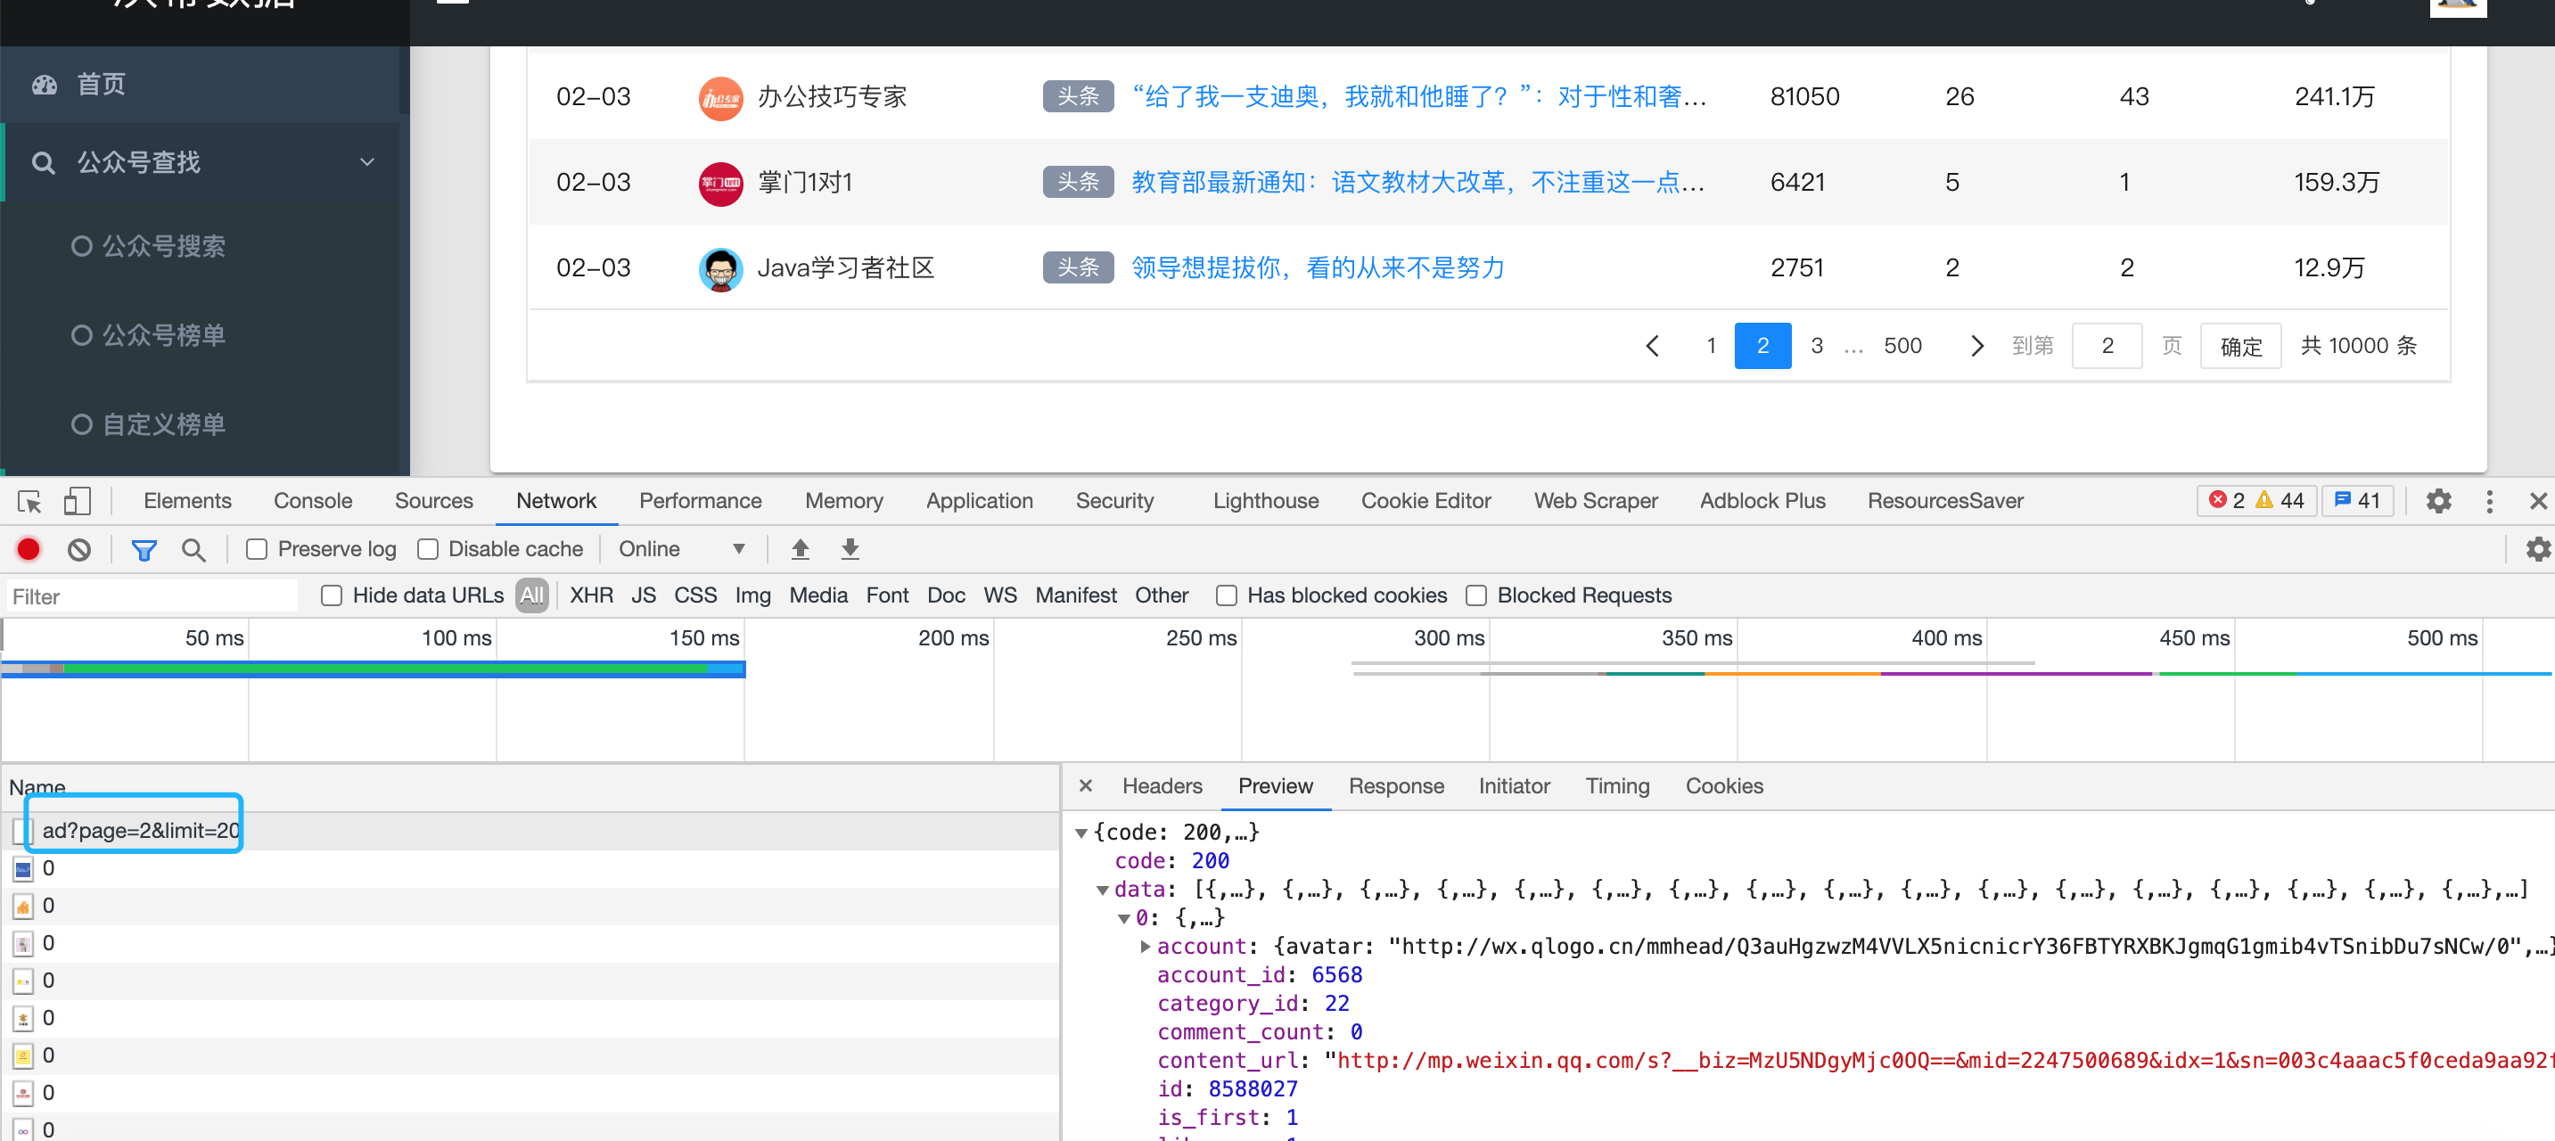Click the export HAR download icon

[x=850, y=549]
